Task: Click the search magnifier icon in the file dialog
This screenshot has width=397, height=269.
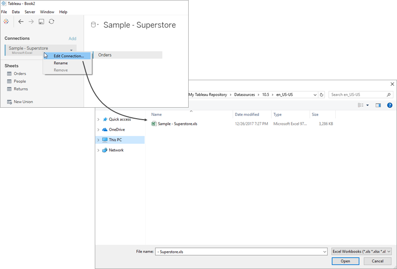Action: [x=389, y=95]
